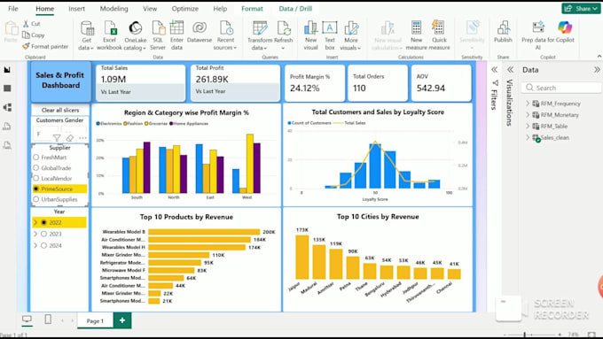Viewport: 603px width, 339px height.
Task: Insert a Text box
Action: click(x=330, y=35)
